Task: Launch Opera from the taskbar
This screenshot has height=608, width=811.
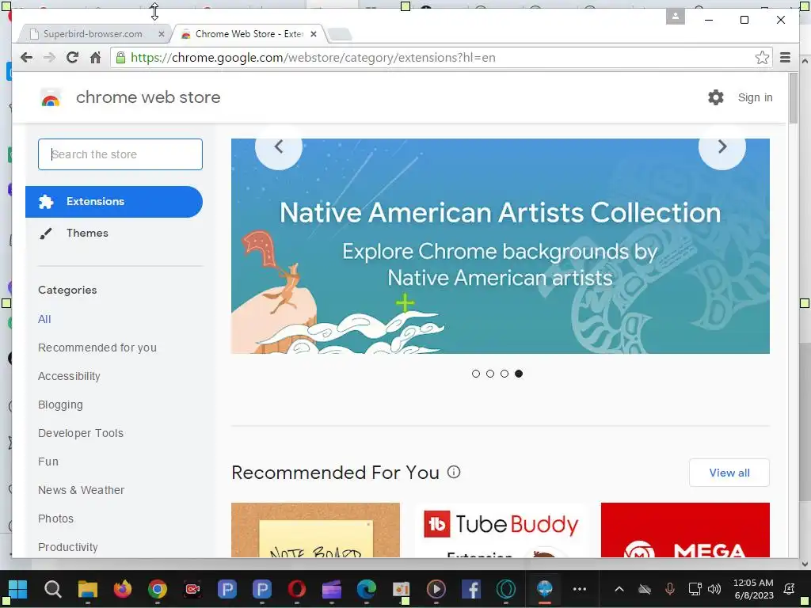Action: pos(297,589)
